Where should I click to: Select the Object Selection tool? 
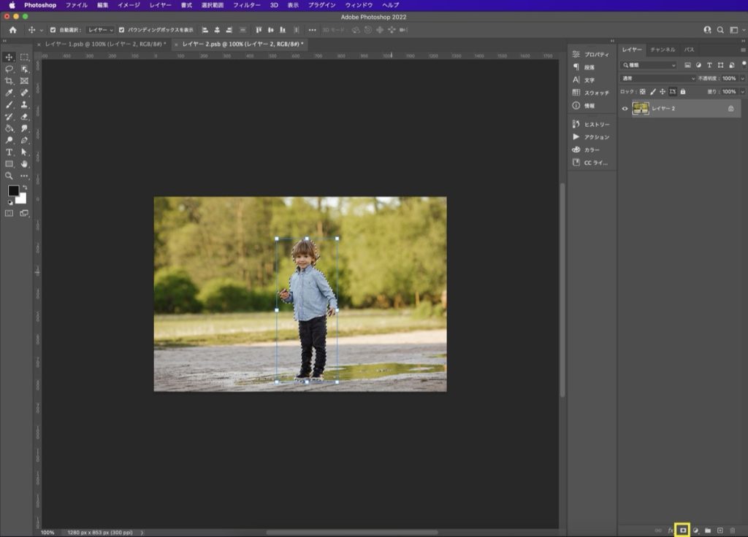point(24,69)
